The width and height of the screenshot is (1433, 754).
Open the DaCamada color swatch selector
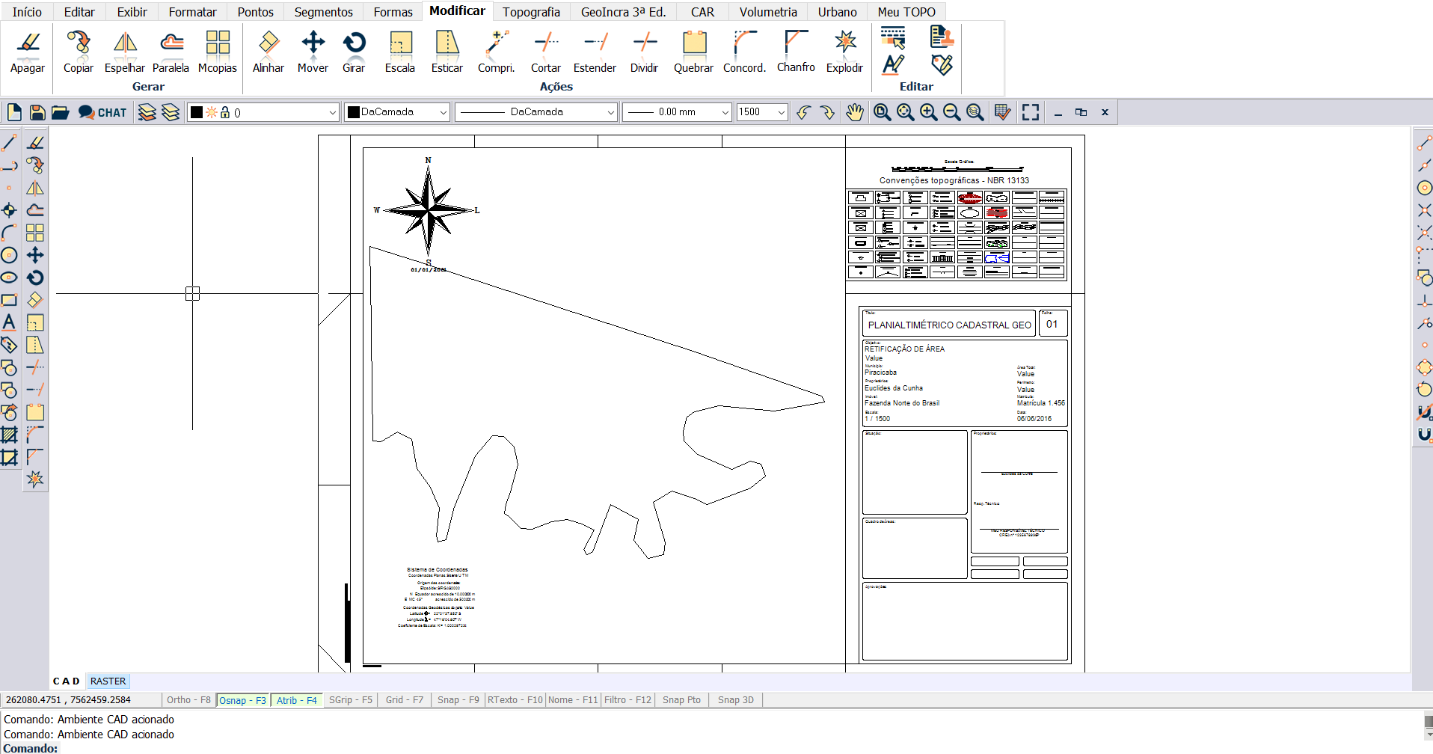(396, 112)
